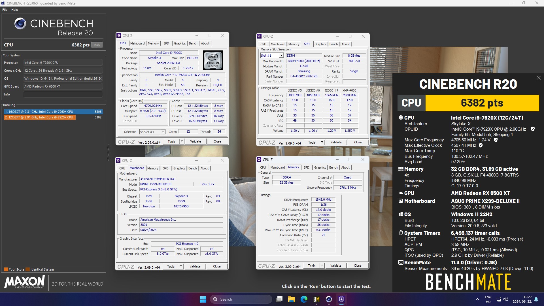
Task: Switch to Cinebench via its taskbar icon
Action: [x=329, y=299]
